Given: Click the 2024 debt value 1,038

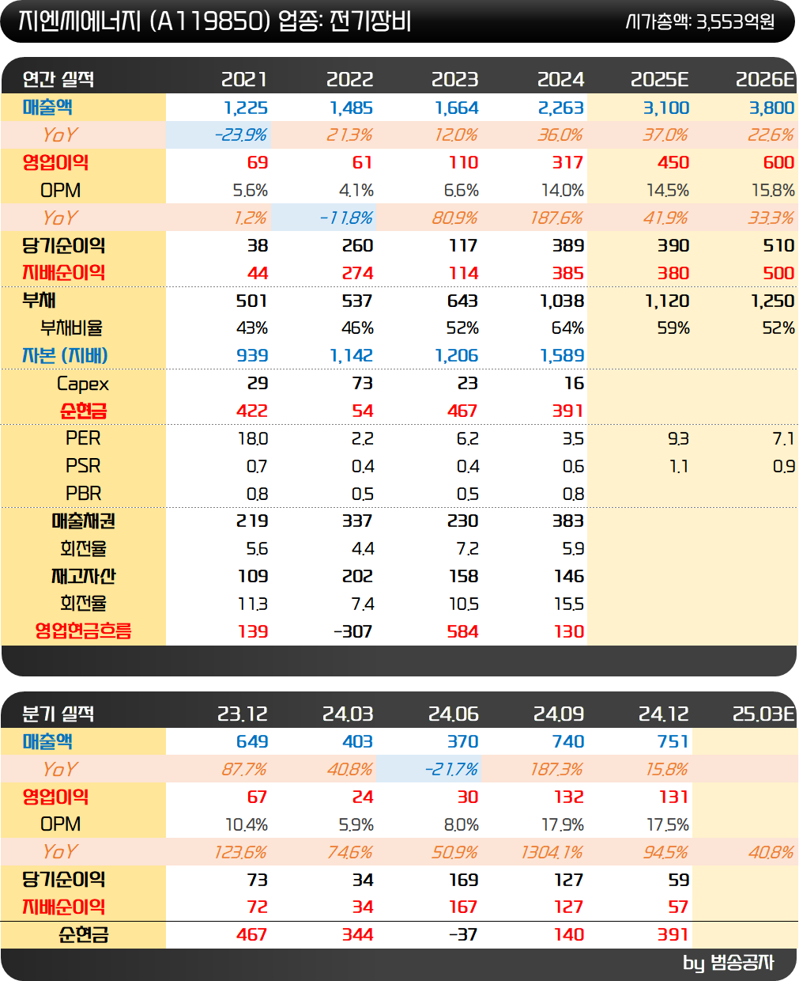Looking at the screenshot, I should 562,301.
